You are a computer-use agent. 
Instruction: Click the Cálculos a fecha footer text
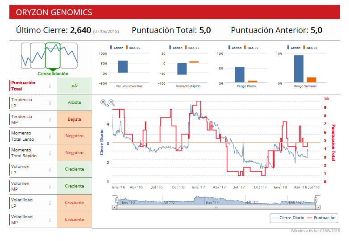(315, 231)
